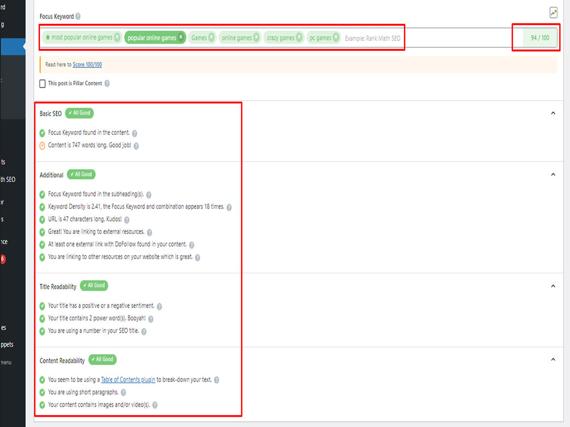The width and height of the screenshot is (570, 427).
Task: Open help for 'using short paragraphs' check
Action: point(123,392)
